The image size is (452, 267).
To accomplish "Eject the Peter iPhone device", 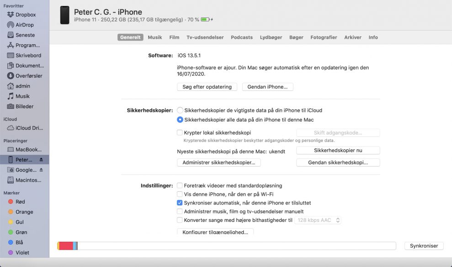I will 41,160.
